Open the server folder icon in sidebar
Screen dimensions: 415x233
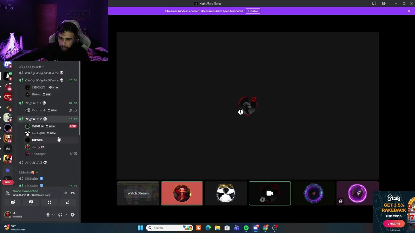pyautogui.click(x=8, y=170)
